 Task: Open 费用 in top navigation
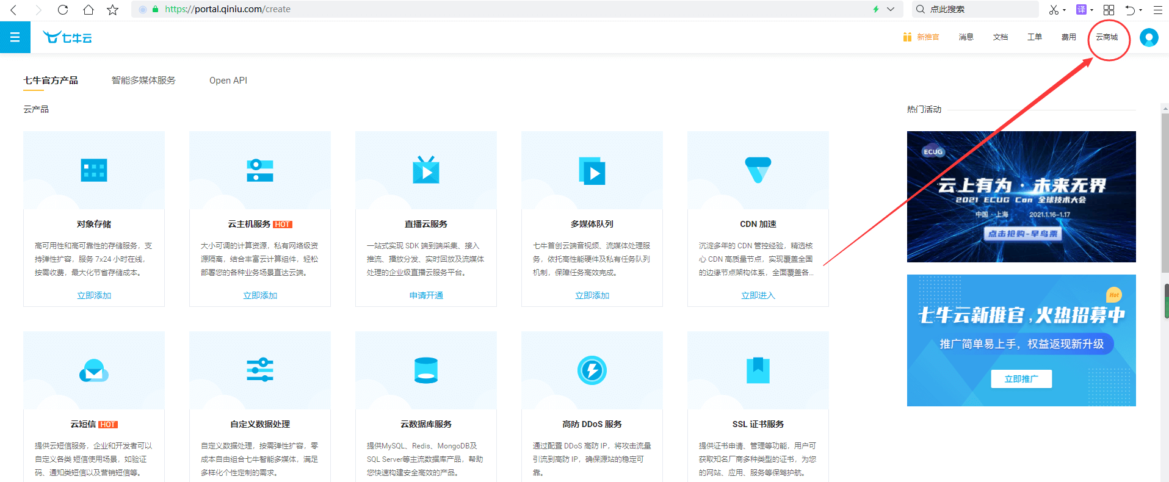click(x=1069, y=37)
